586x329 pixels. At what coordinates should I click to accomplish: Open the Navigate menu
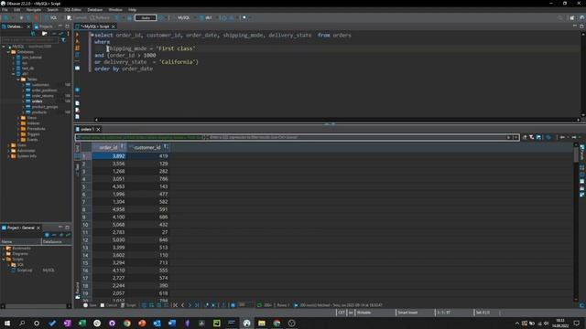(x=34, y=10)
